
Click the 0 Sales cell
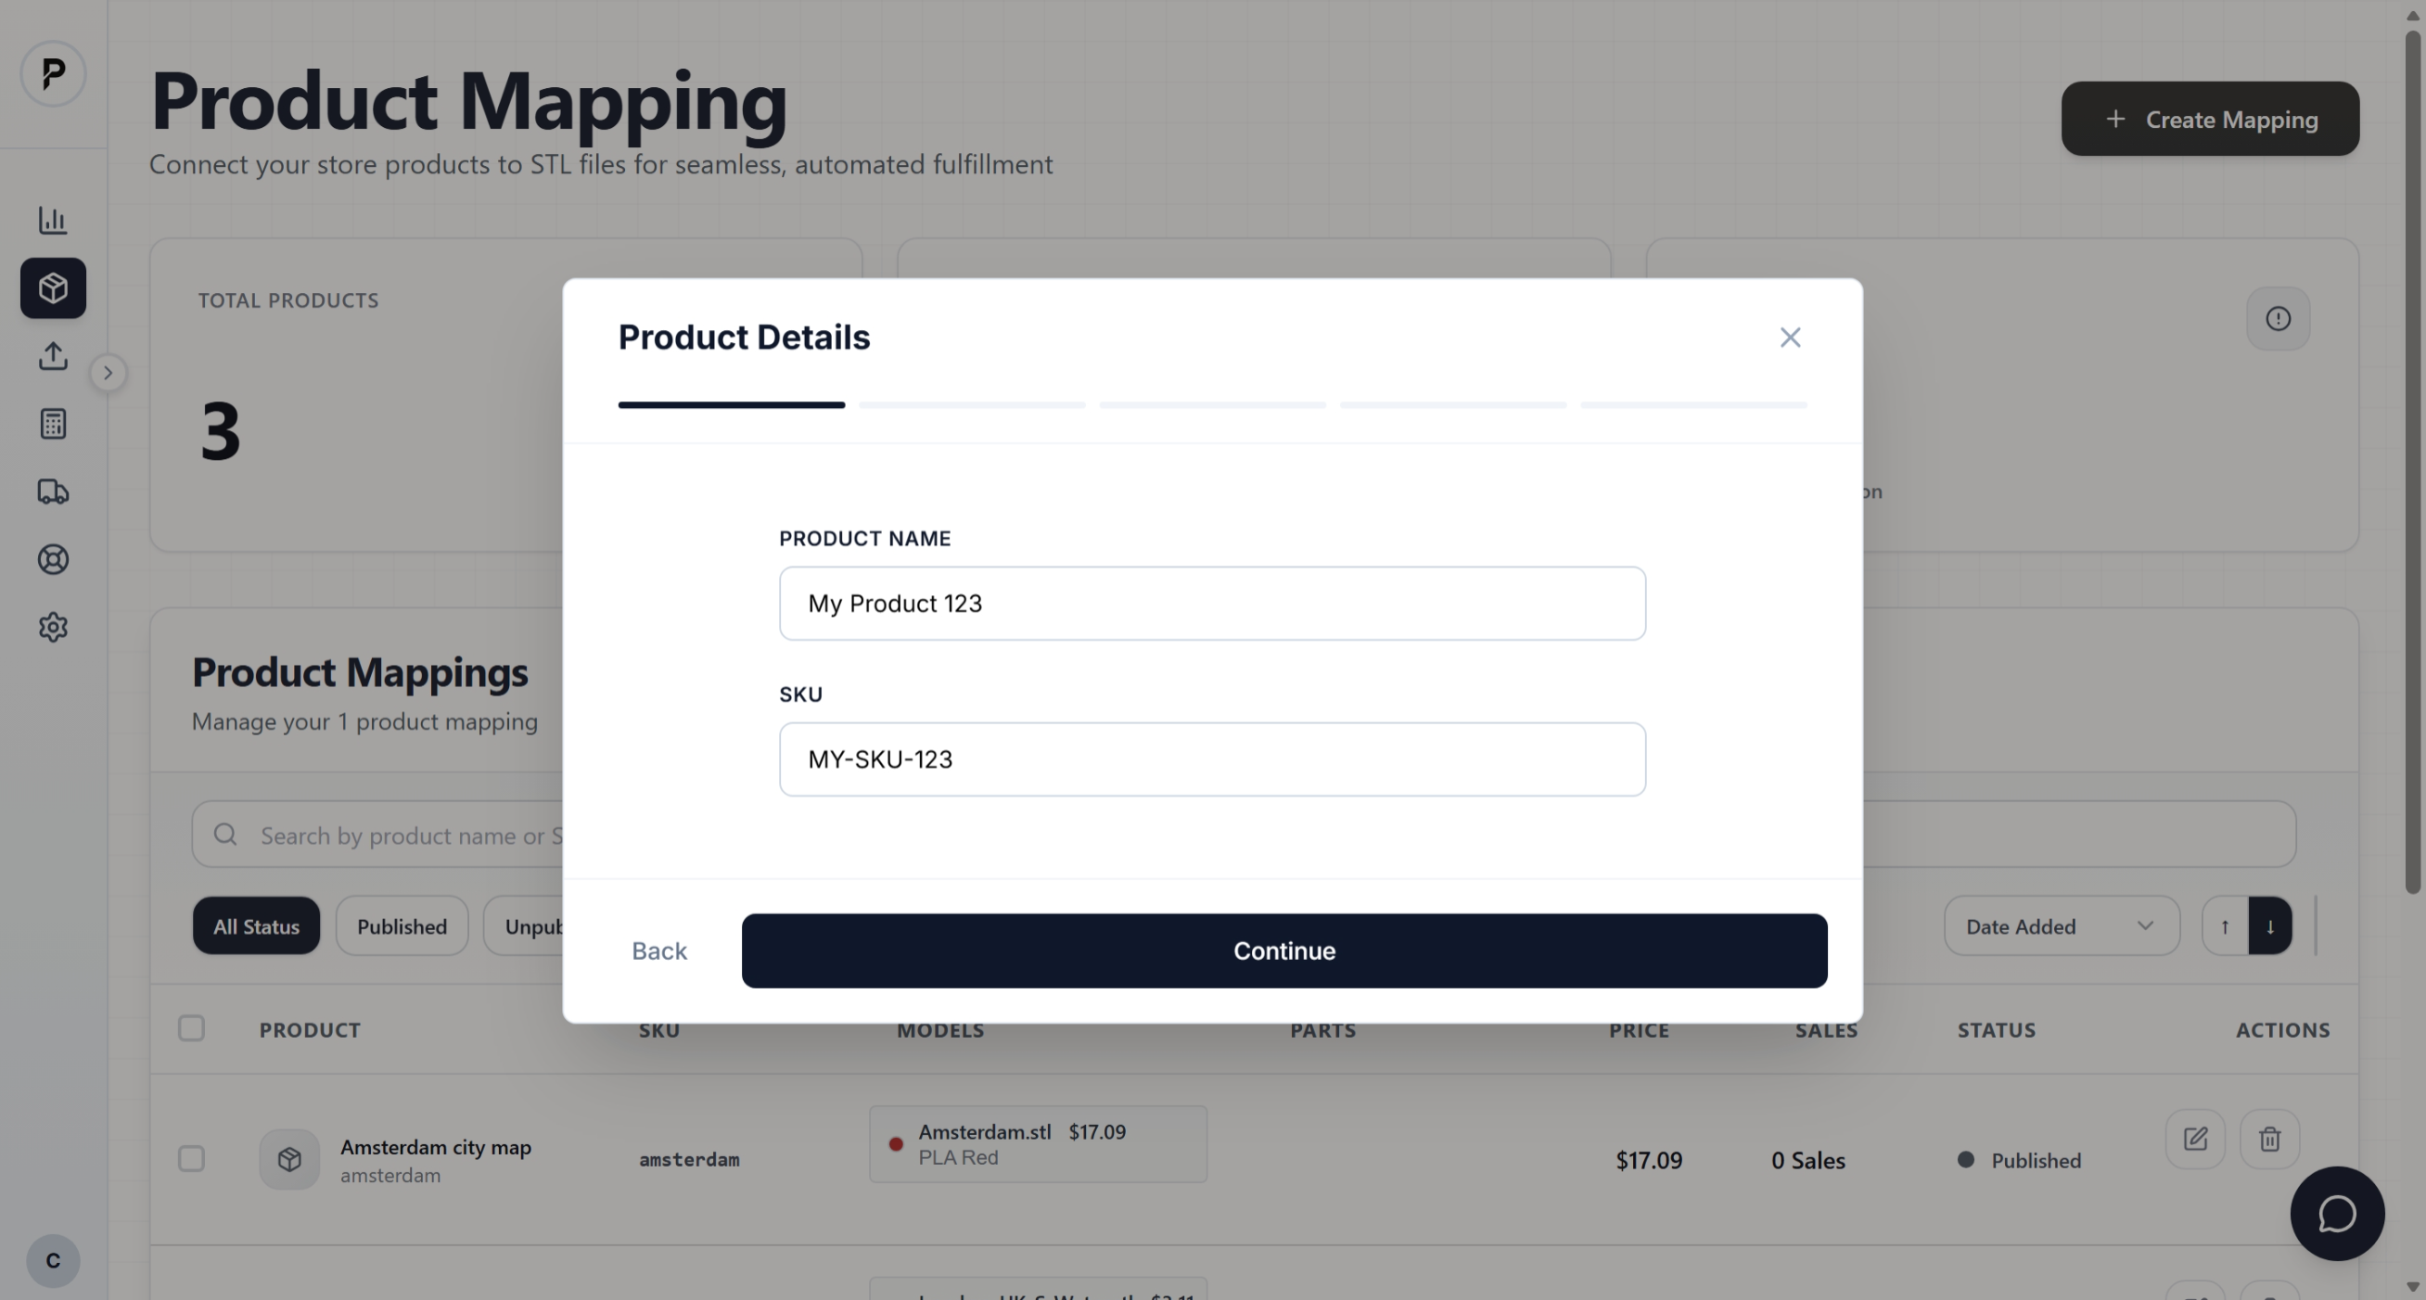[x=1807, y=1160]
